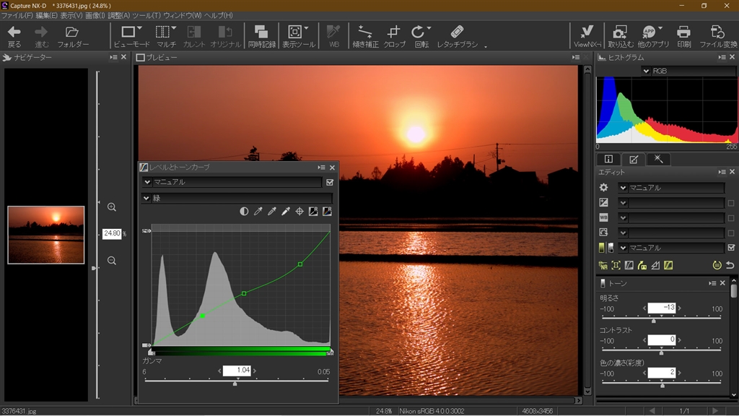The width and height of the screenshot is (739, 416).
Task: Enable the exposure compensation checkbox
Action: click(x=731, y=203)
